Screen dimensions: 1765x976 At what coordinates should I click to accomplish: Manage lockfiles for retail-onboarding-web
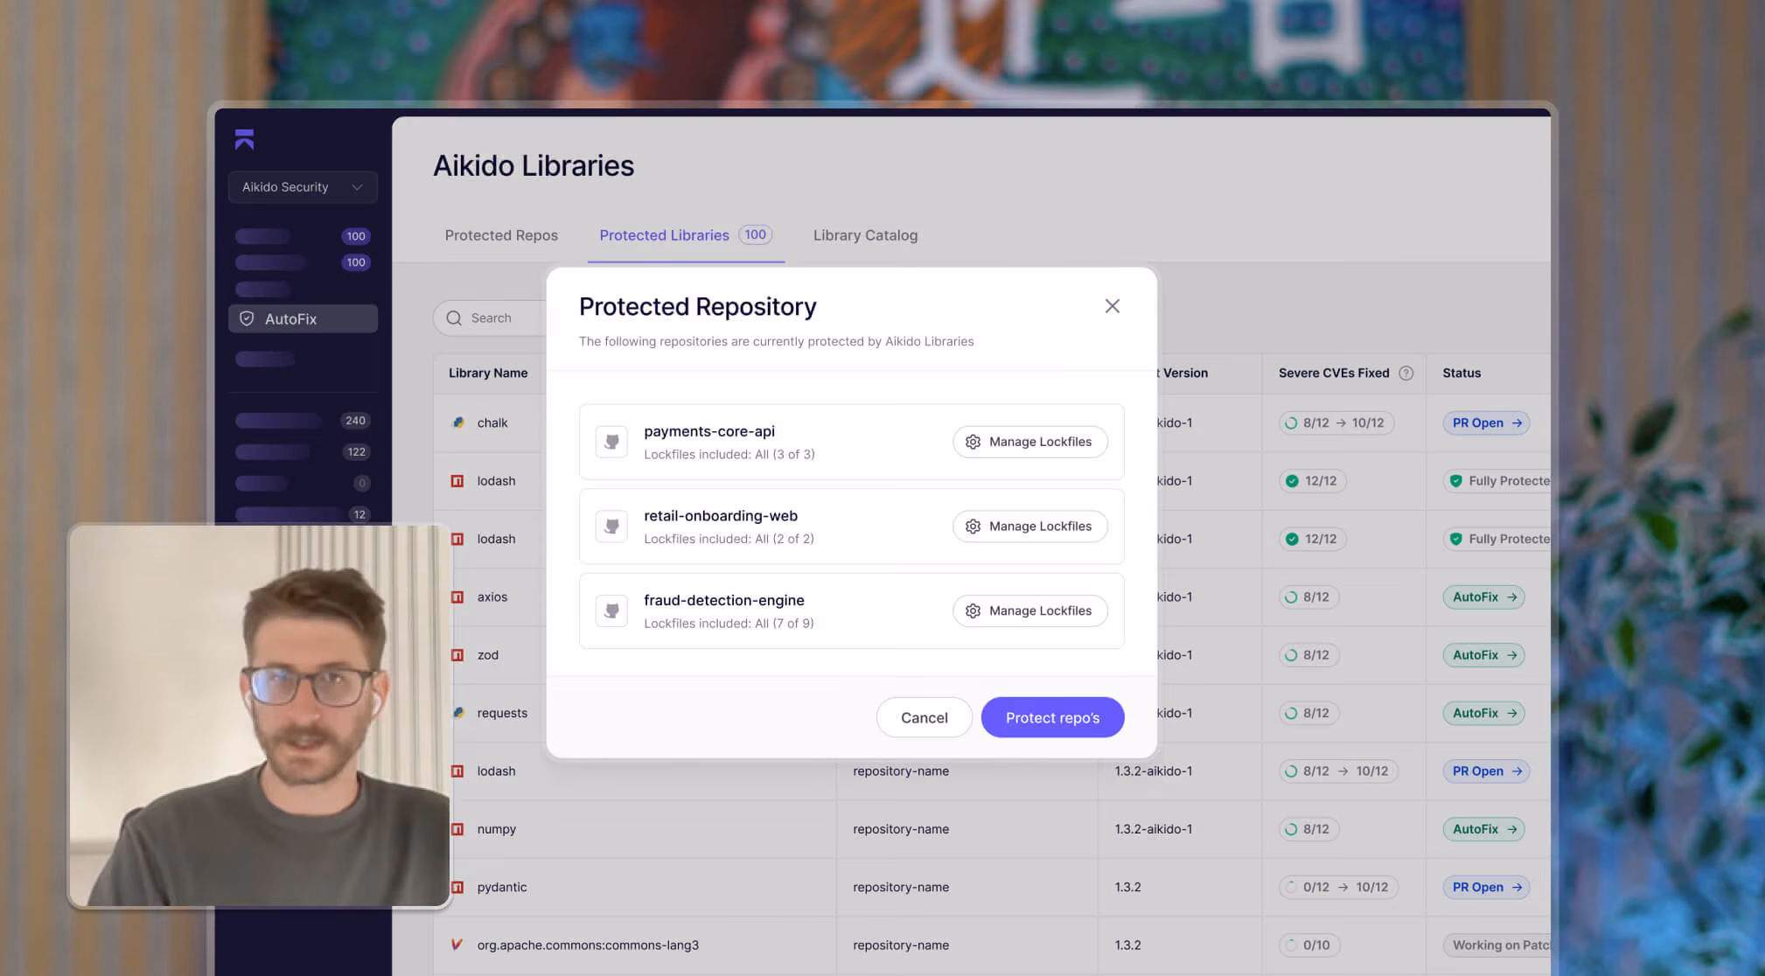[x=1030, y=526]
